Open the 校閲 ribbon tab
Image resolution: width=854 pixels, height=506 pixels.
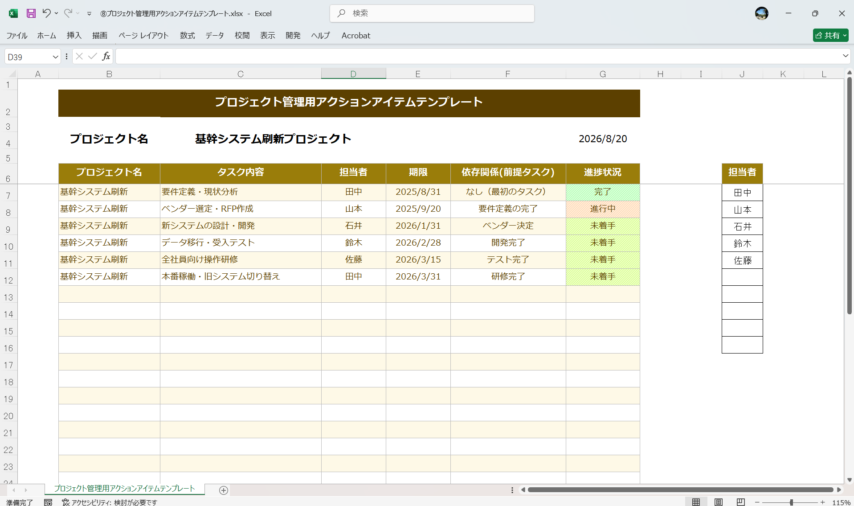242,36
